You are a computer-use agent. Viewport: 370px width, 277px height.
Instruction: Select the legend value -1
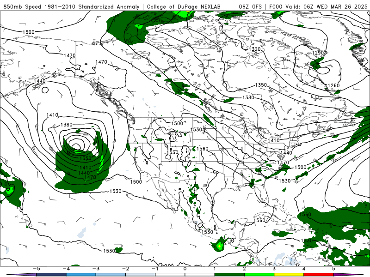click(155, 269)
